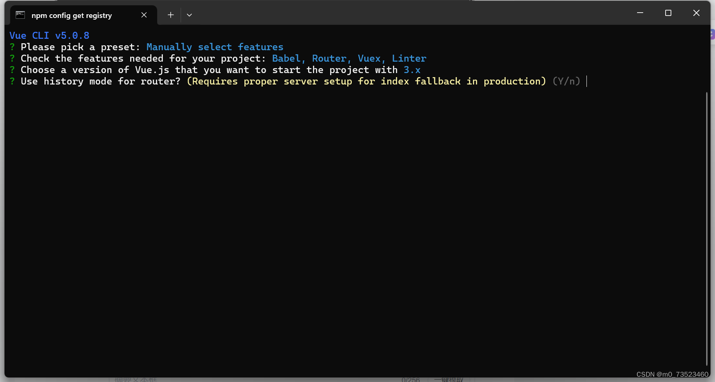The height and width of the screenshot is (382, 715).
Task: Click the green question mark on features prompt line
Action: 12,58
